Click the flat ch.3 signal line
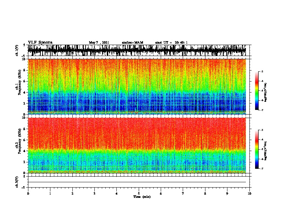The height and width of the screenshot is (217, 281). point(137,182)
